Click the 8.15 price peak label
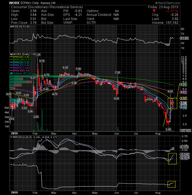Image resolution: width=192 pixels, height=195 pixels. click(x=65, y=68)
